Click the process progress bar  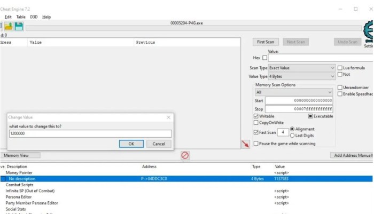pyautogui.click(x=193, y=28)
